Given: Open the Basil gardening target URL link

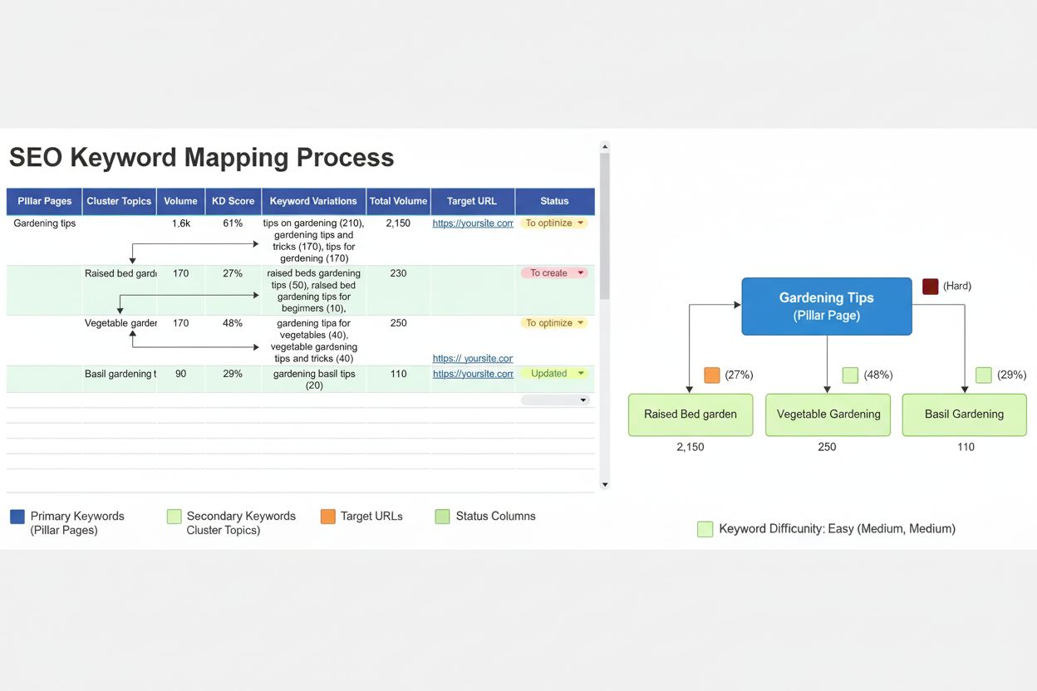Looking at the screenshot, I should [472, 374].
